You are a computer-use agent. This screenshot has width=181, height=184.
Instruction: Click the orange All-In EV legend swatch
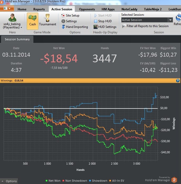click(x=110, y=181)
